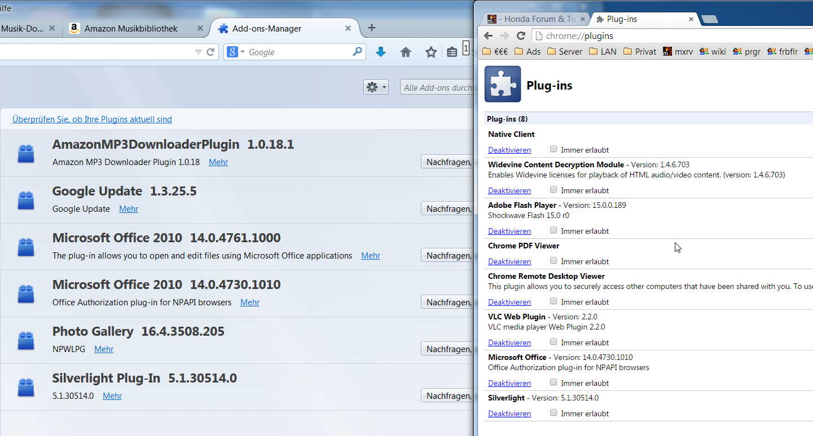Switch to Honda Forum Chrome tab

[537, 19]
